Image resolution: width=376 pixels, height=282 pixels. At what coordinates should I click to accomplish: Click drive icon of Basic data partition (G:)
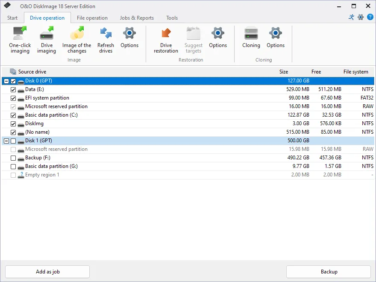21,167
